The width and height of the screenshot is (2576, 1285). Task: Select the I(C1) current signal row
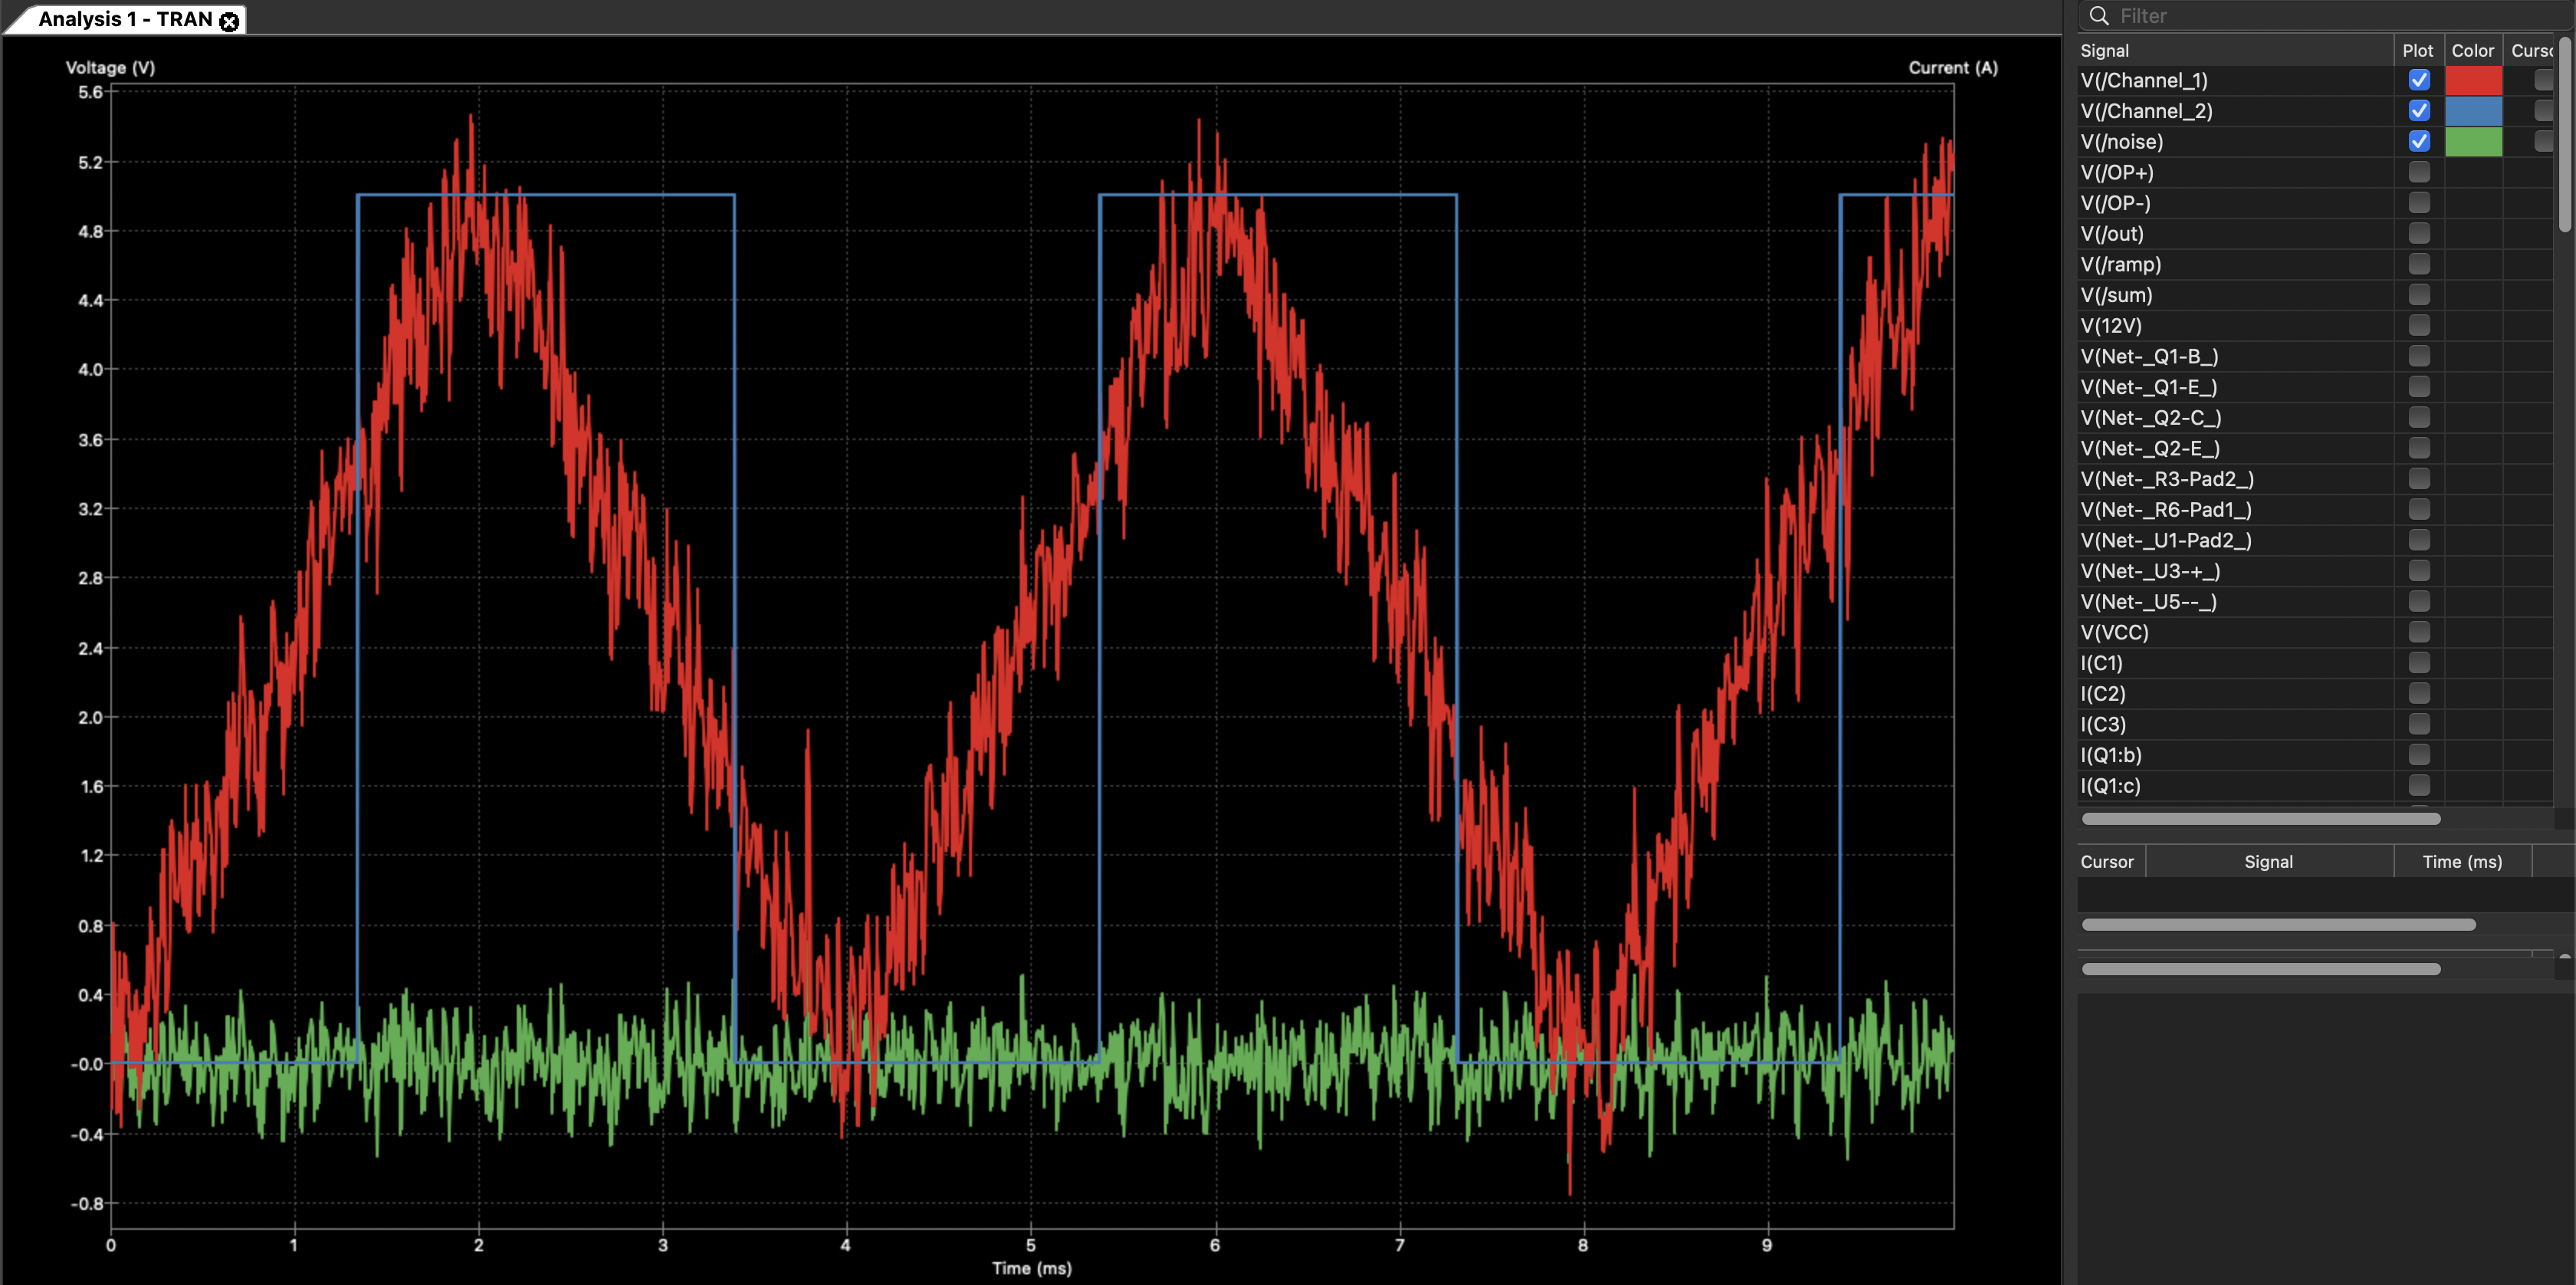(2101, 663)
